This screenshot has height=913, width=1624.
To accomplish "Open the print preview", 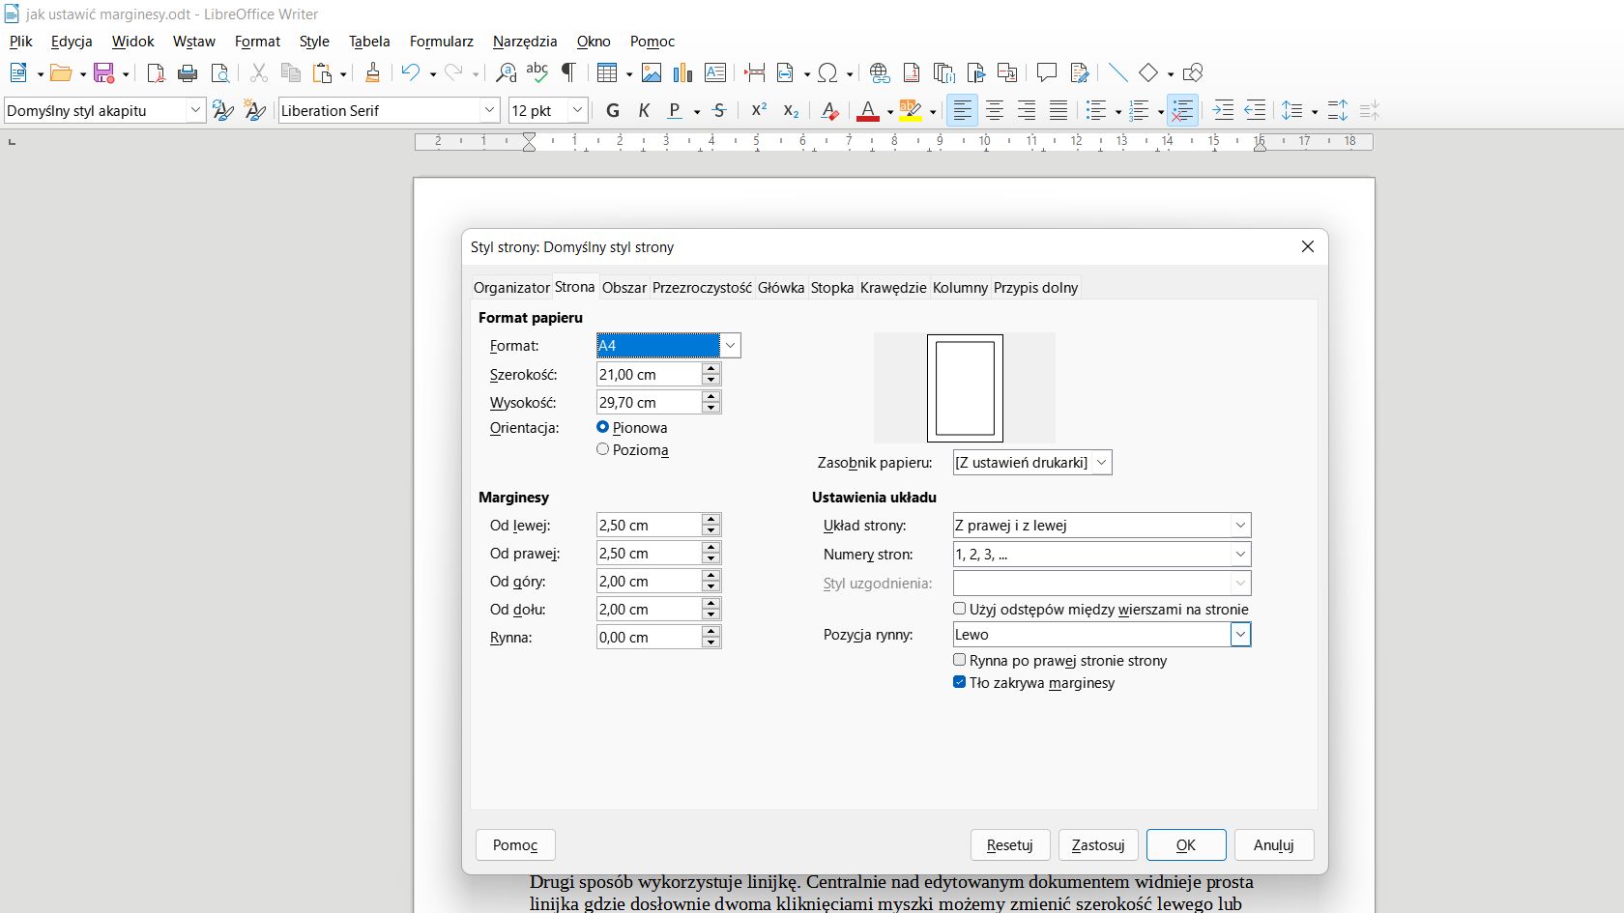I will click(x=219, y=72).
